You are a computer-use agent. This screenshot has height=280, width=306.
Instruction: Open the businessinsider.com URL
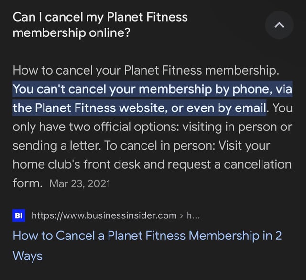coord(104,215)
